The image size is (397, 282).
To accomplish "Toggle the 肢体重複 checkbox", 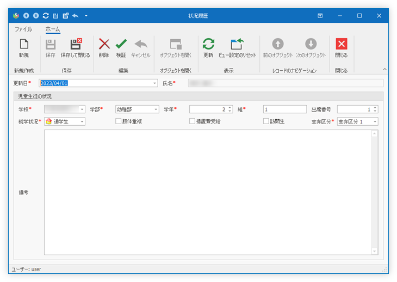I will pyautogui.click(x=118, y=121).
